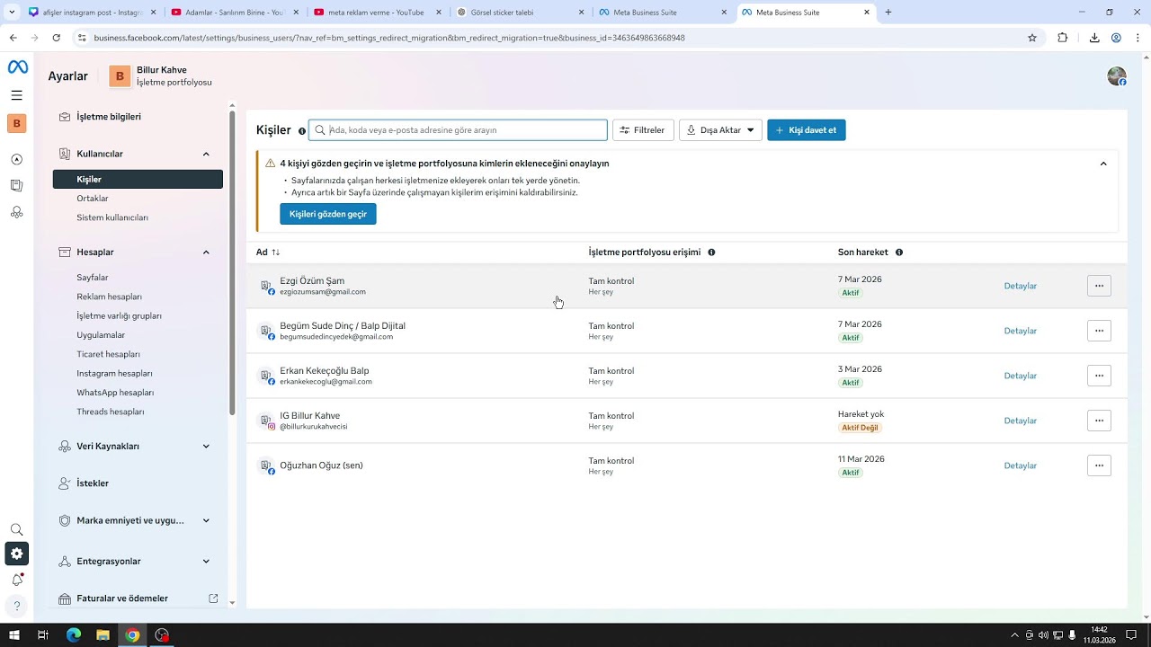Open the settings gear icon in left rail
1151x647 pixels.
coord(16,554)
